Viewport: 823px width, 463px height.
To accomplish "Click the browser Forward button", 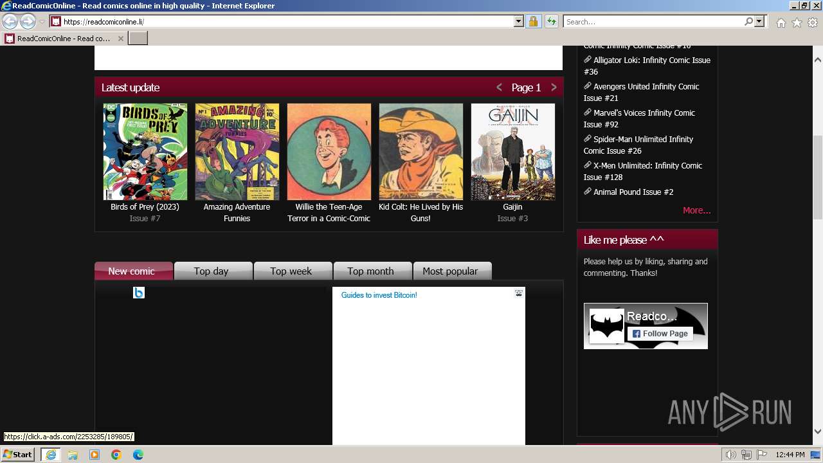I will pos(28,21).
